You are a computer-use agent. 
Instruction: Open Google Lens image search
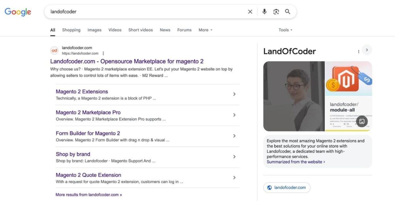click(276, 12)
